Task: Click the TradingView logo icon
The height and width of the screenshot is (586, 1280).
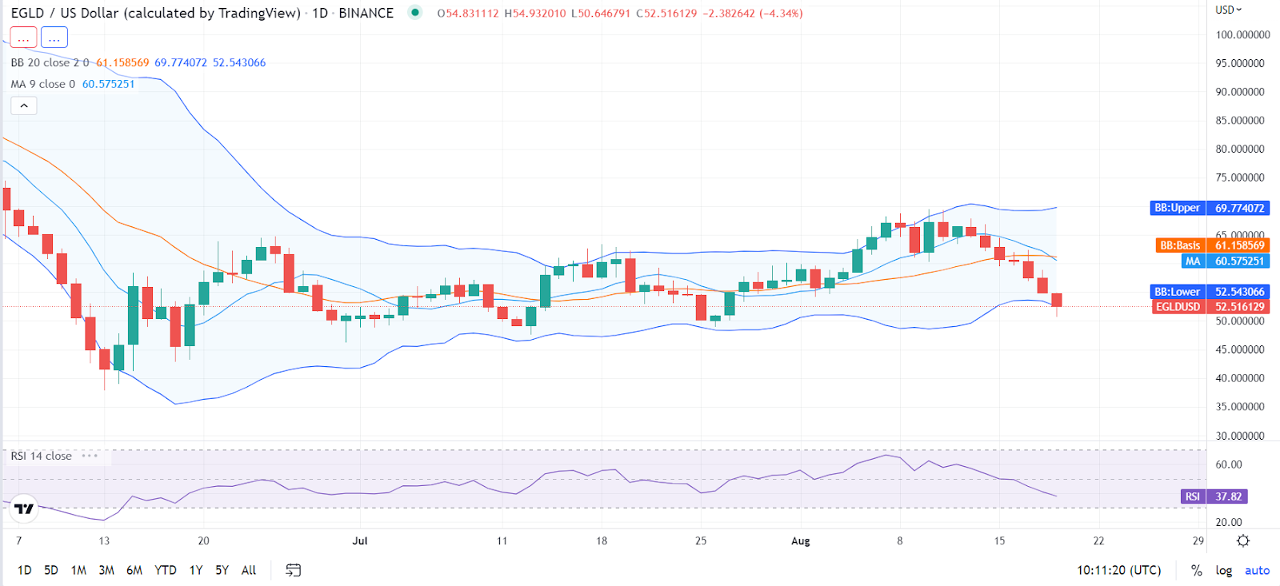Action: pyautogui.click(x=24, y=509)
